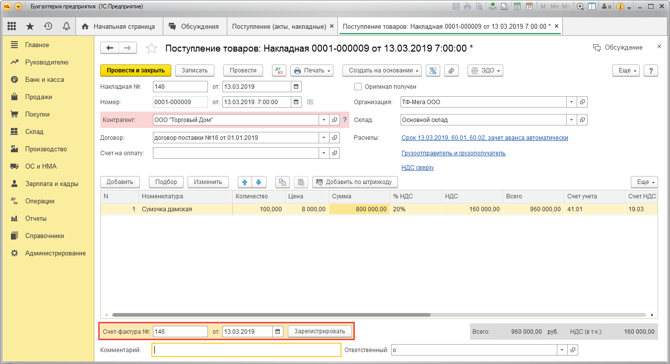Image resolution: width=670 pixels, height=364 pixels.
Task: Switch to Начальная страница tab
Action: [118, 26]
